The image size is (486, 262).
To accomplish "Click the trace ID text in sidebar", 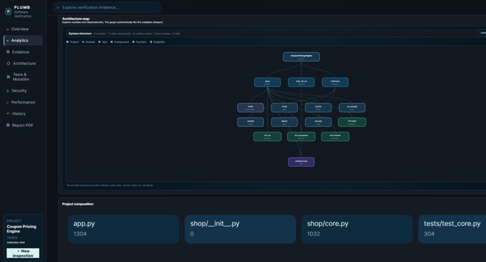I will 16,243.
